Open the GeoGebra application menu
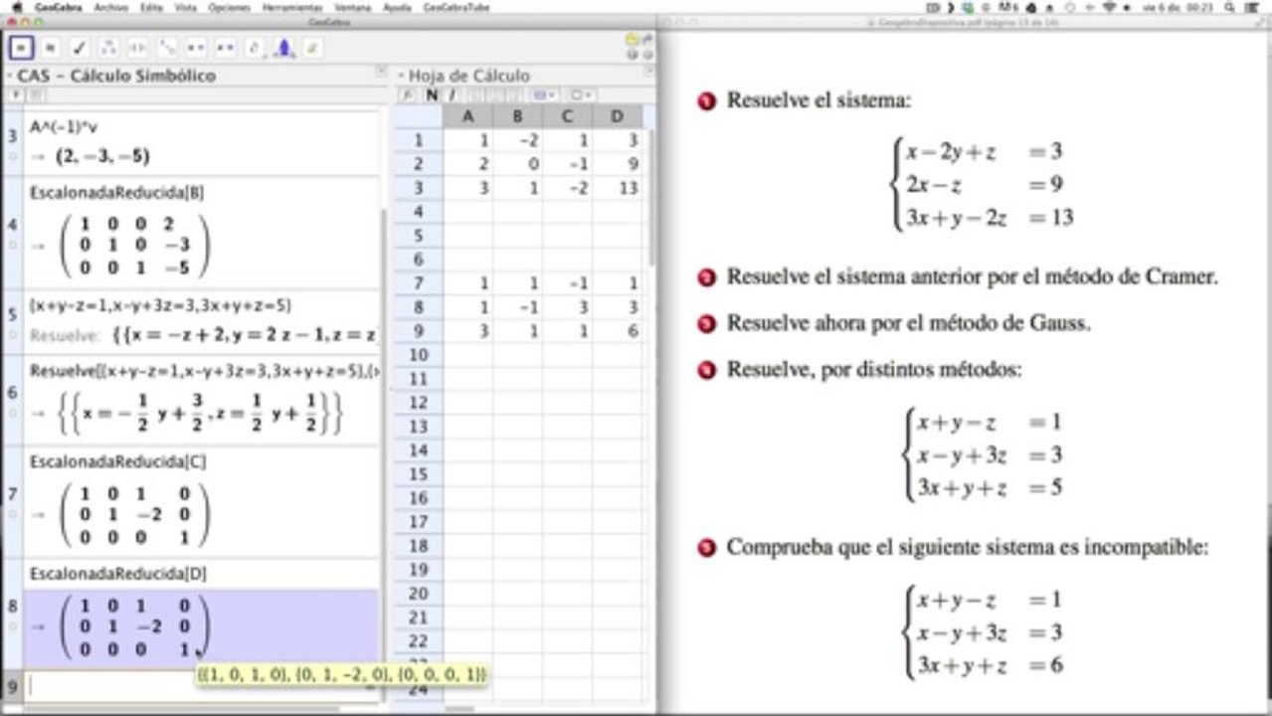Image resolution: width=1272 pixels, height=716 pixels. (59, 7)
